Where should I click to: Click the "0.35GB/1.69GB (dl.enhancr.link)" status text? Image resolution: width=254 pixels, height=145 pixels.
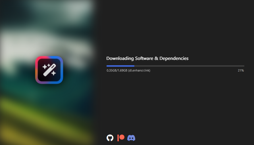(x=128, y=71)
